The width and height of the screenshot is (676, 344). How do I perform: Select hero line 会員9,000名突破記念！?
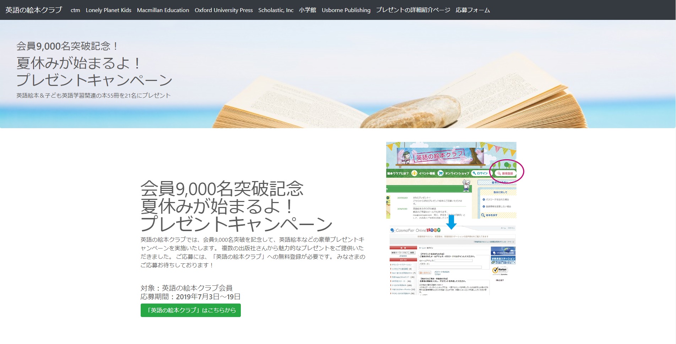pyautogui.click(x=67, y=46)
